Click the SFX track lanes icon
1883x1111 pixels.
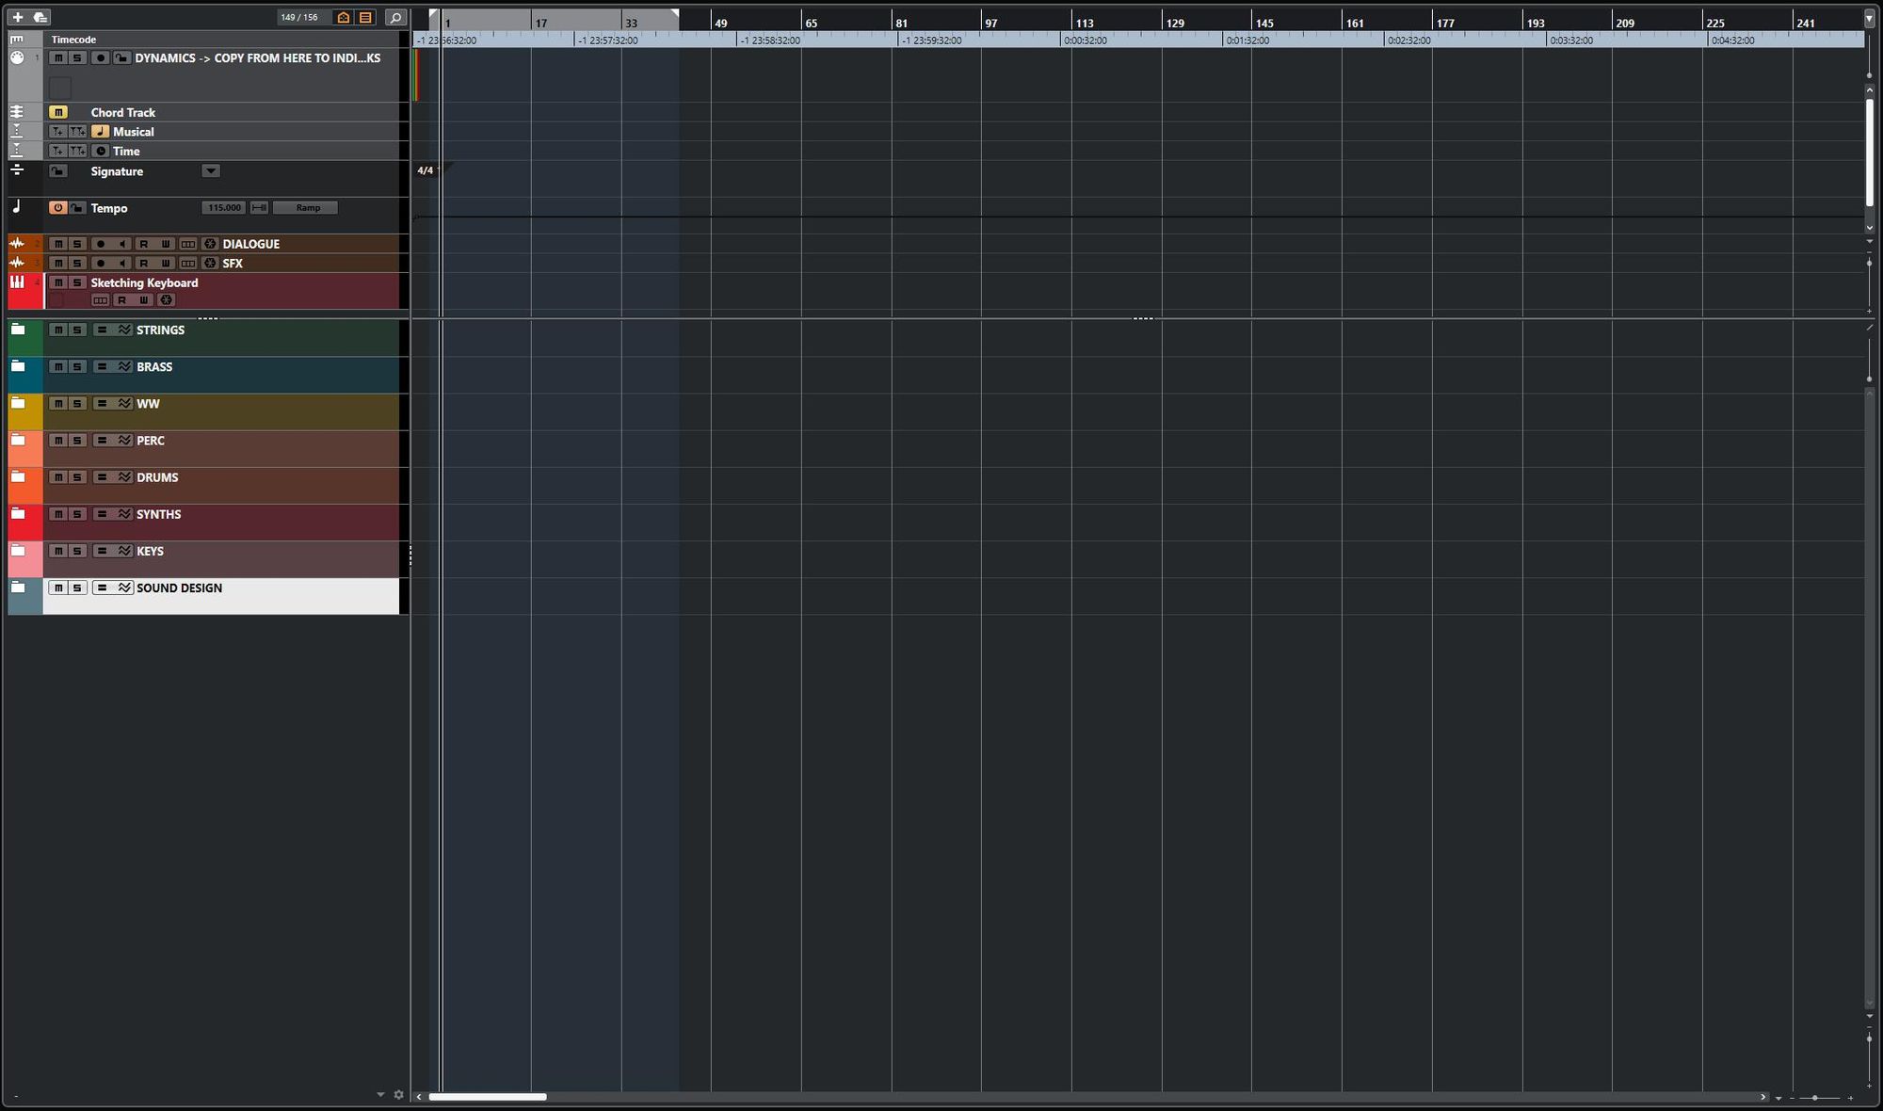pos(188,264)
